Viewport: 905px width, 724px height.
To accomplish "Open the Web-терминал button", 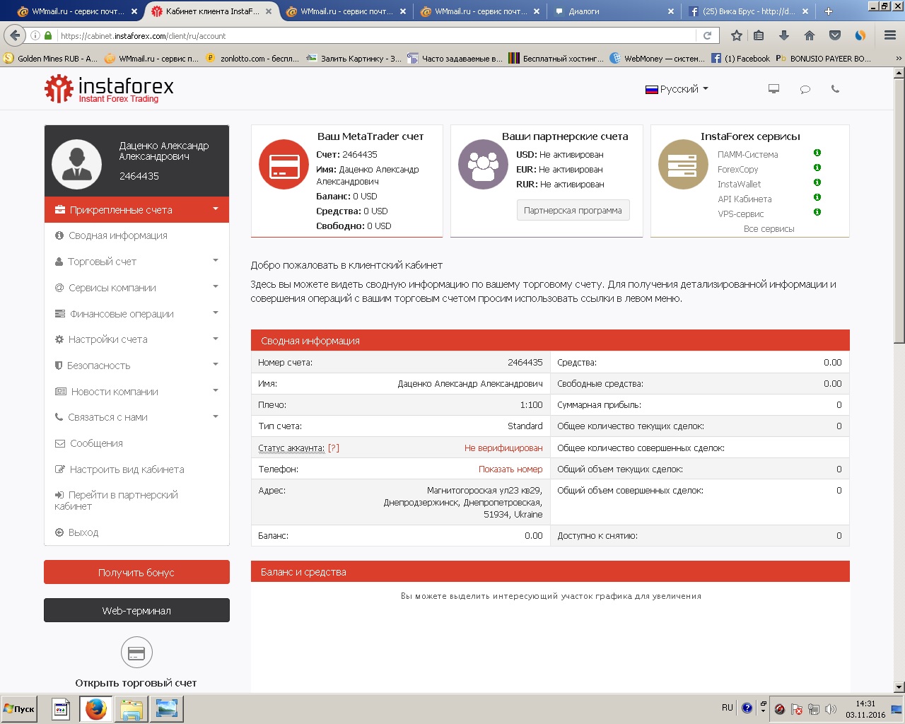I will pyautogui.click(x=136, y=610).
